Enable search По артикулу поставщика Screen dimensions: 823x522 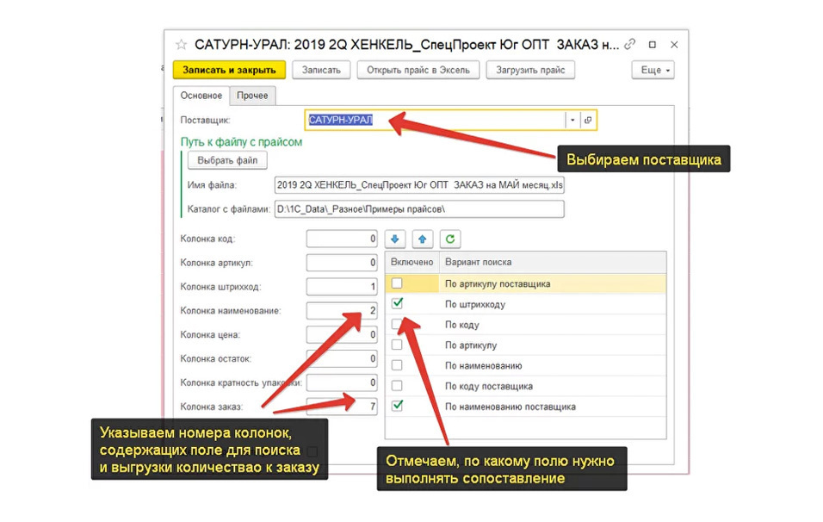click(398, 283)
